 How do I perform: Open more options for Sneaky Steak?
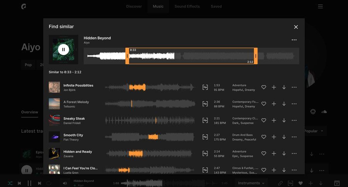[294, 120]
